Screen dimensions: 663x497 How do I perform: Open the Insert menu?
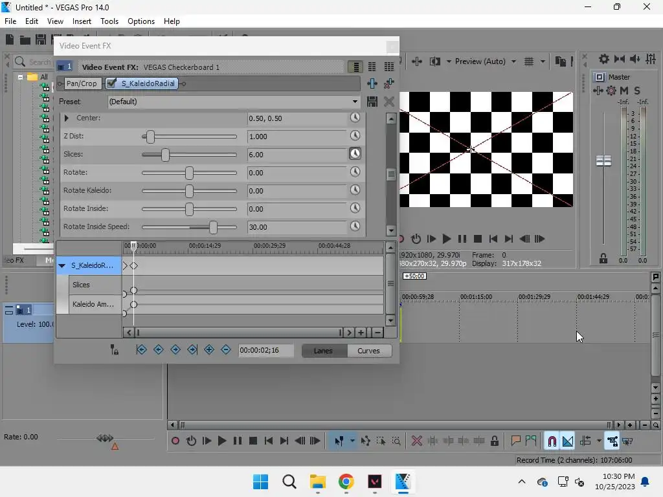coord(82,21)
